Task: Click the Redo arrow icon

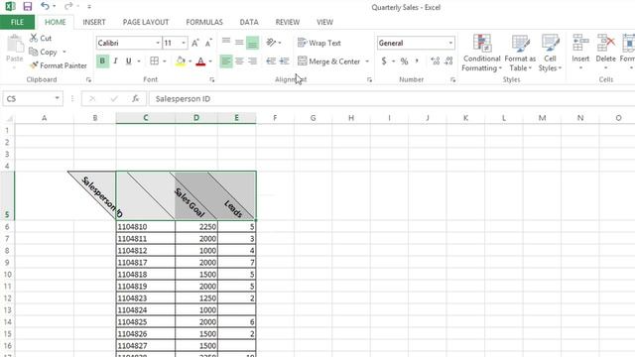Action: [68, 6]
